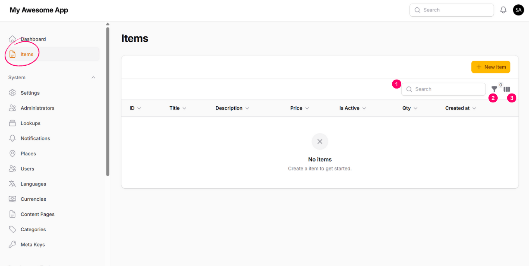This screenshot has height=266, width=529.
Task: Toggle table columns via columns icon
Action: point(507,89)
